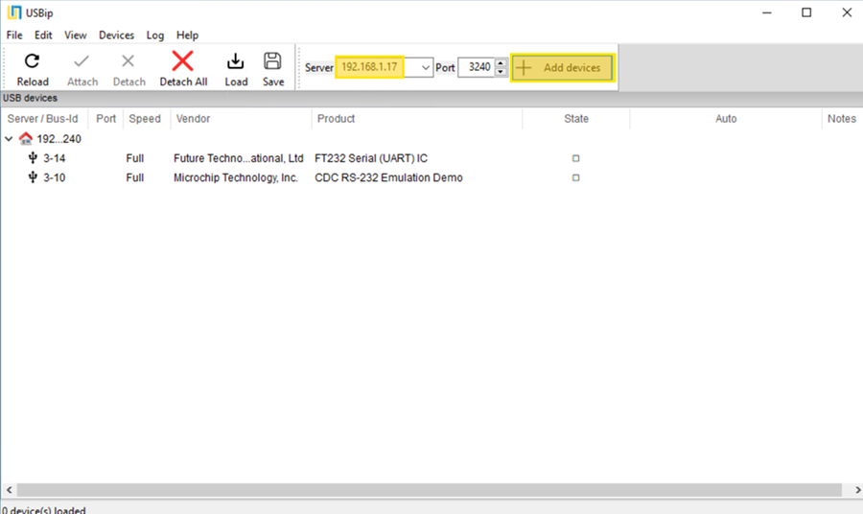Open the Server address dropdown arrow

click(x=425, y=68)
